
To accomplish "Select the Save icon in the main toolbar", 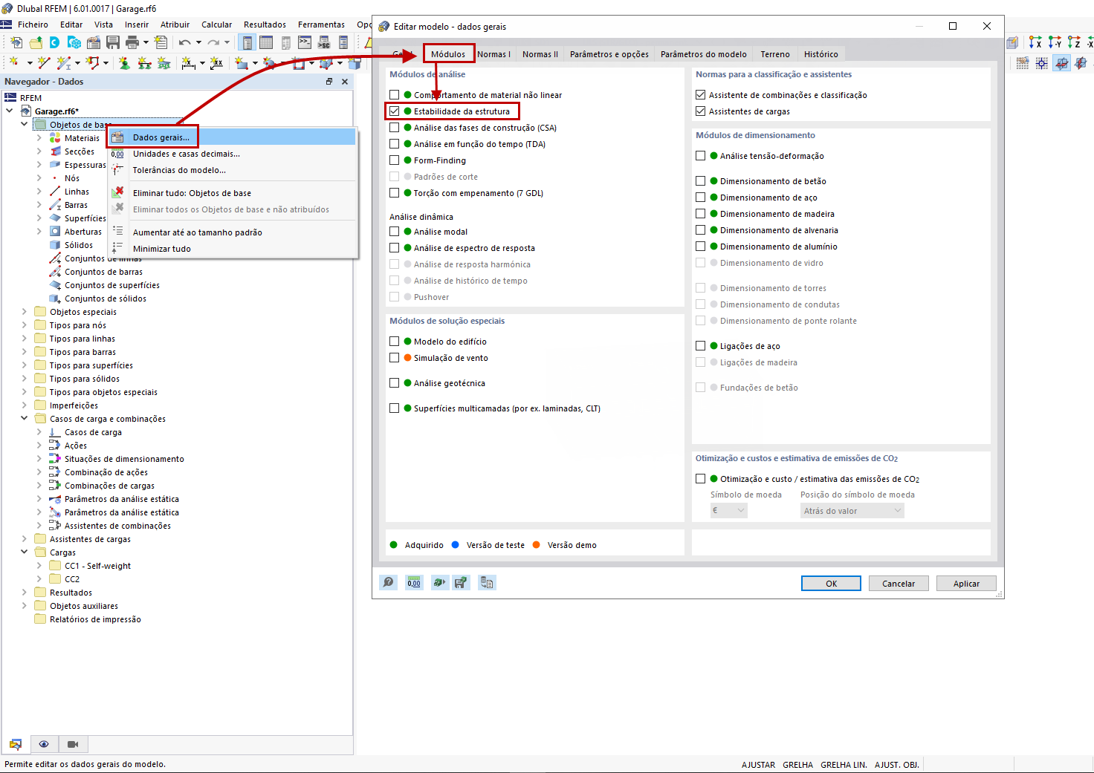I will (113, 43).
